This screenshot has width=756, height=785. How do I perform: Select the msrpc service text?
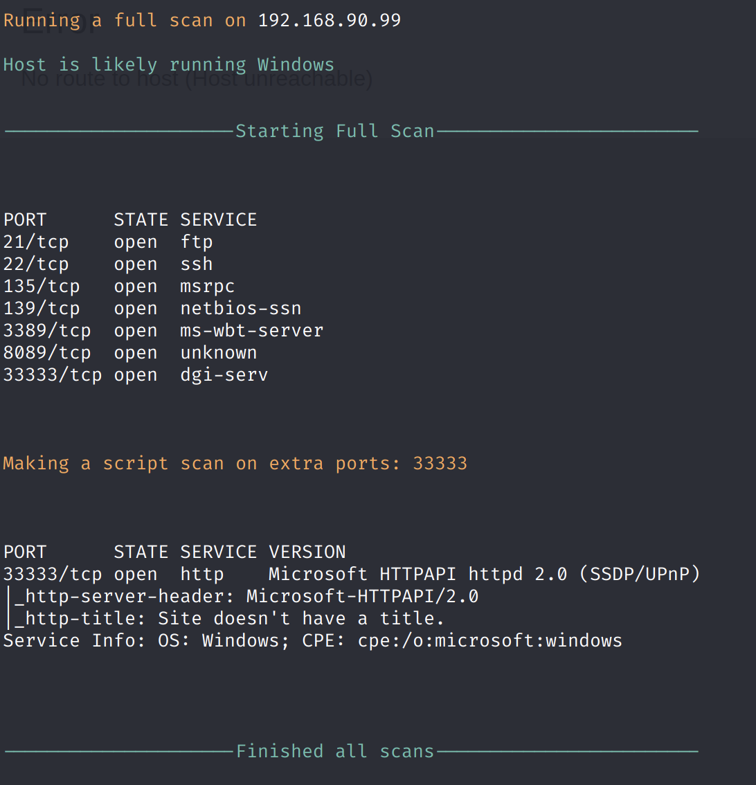(x=207, y=287)
